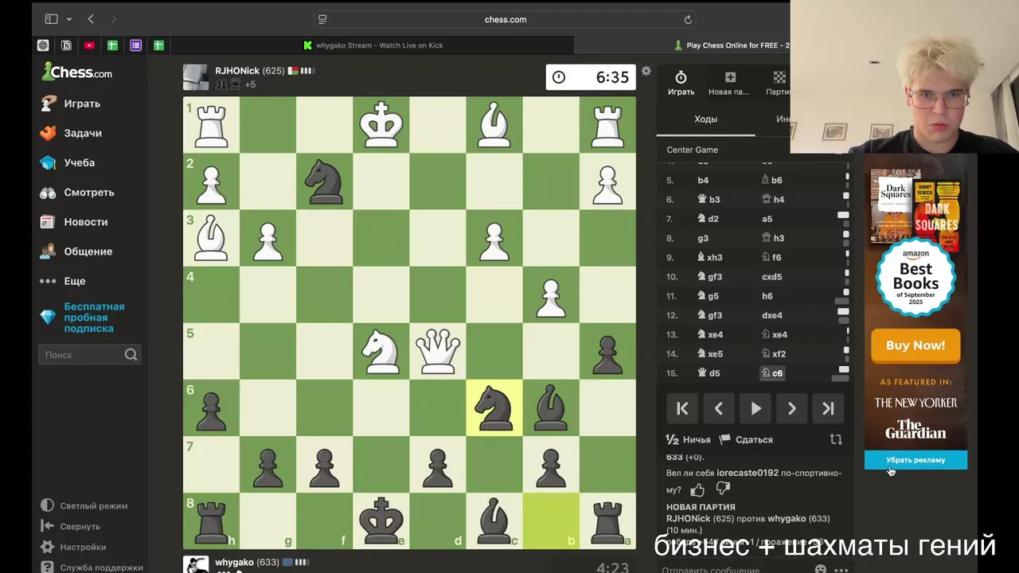Click the highlighted black knight on c6
Screen dimensions: 1019x573
coord(494,407)
